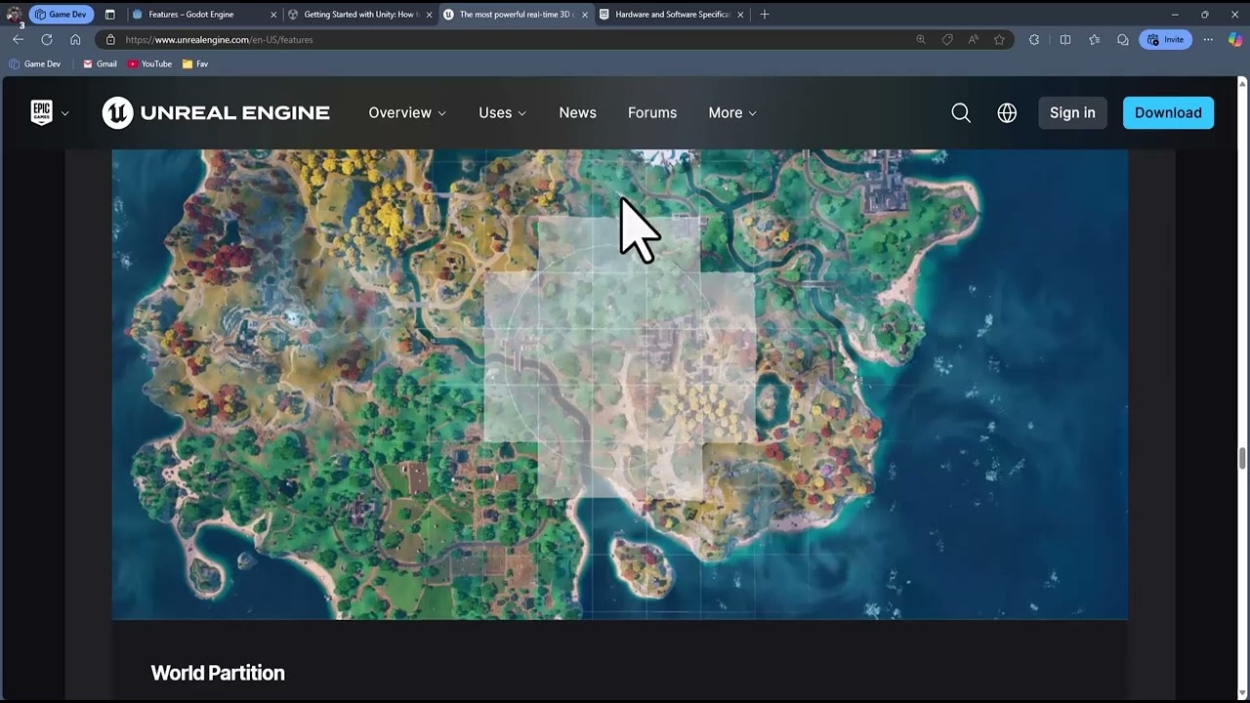Click the zoom magnifier icon in address bar

click(920, 40)
